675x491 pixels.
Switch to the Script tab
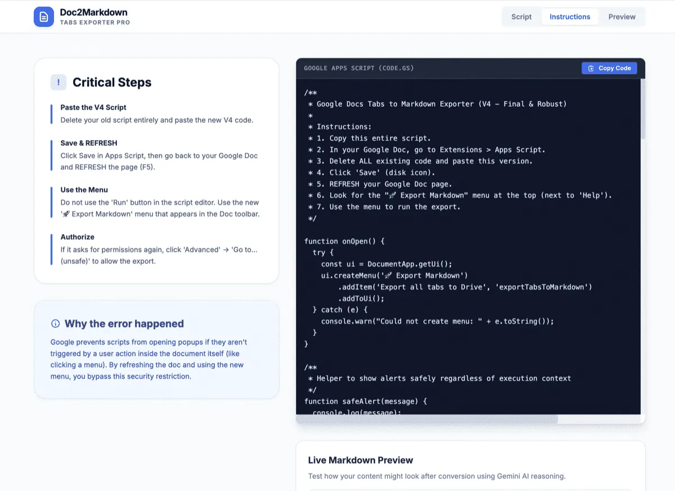[521, 17]
